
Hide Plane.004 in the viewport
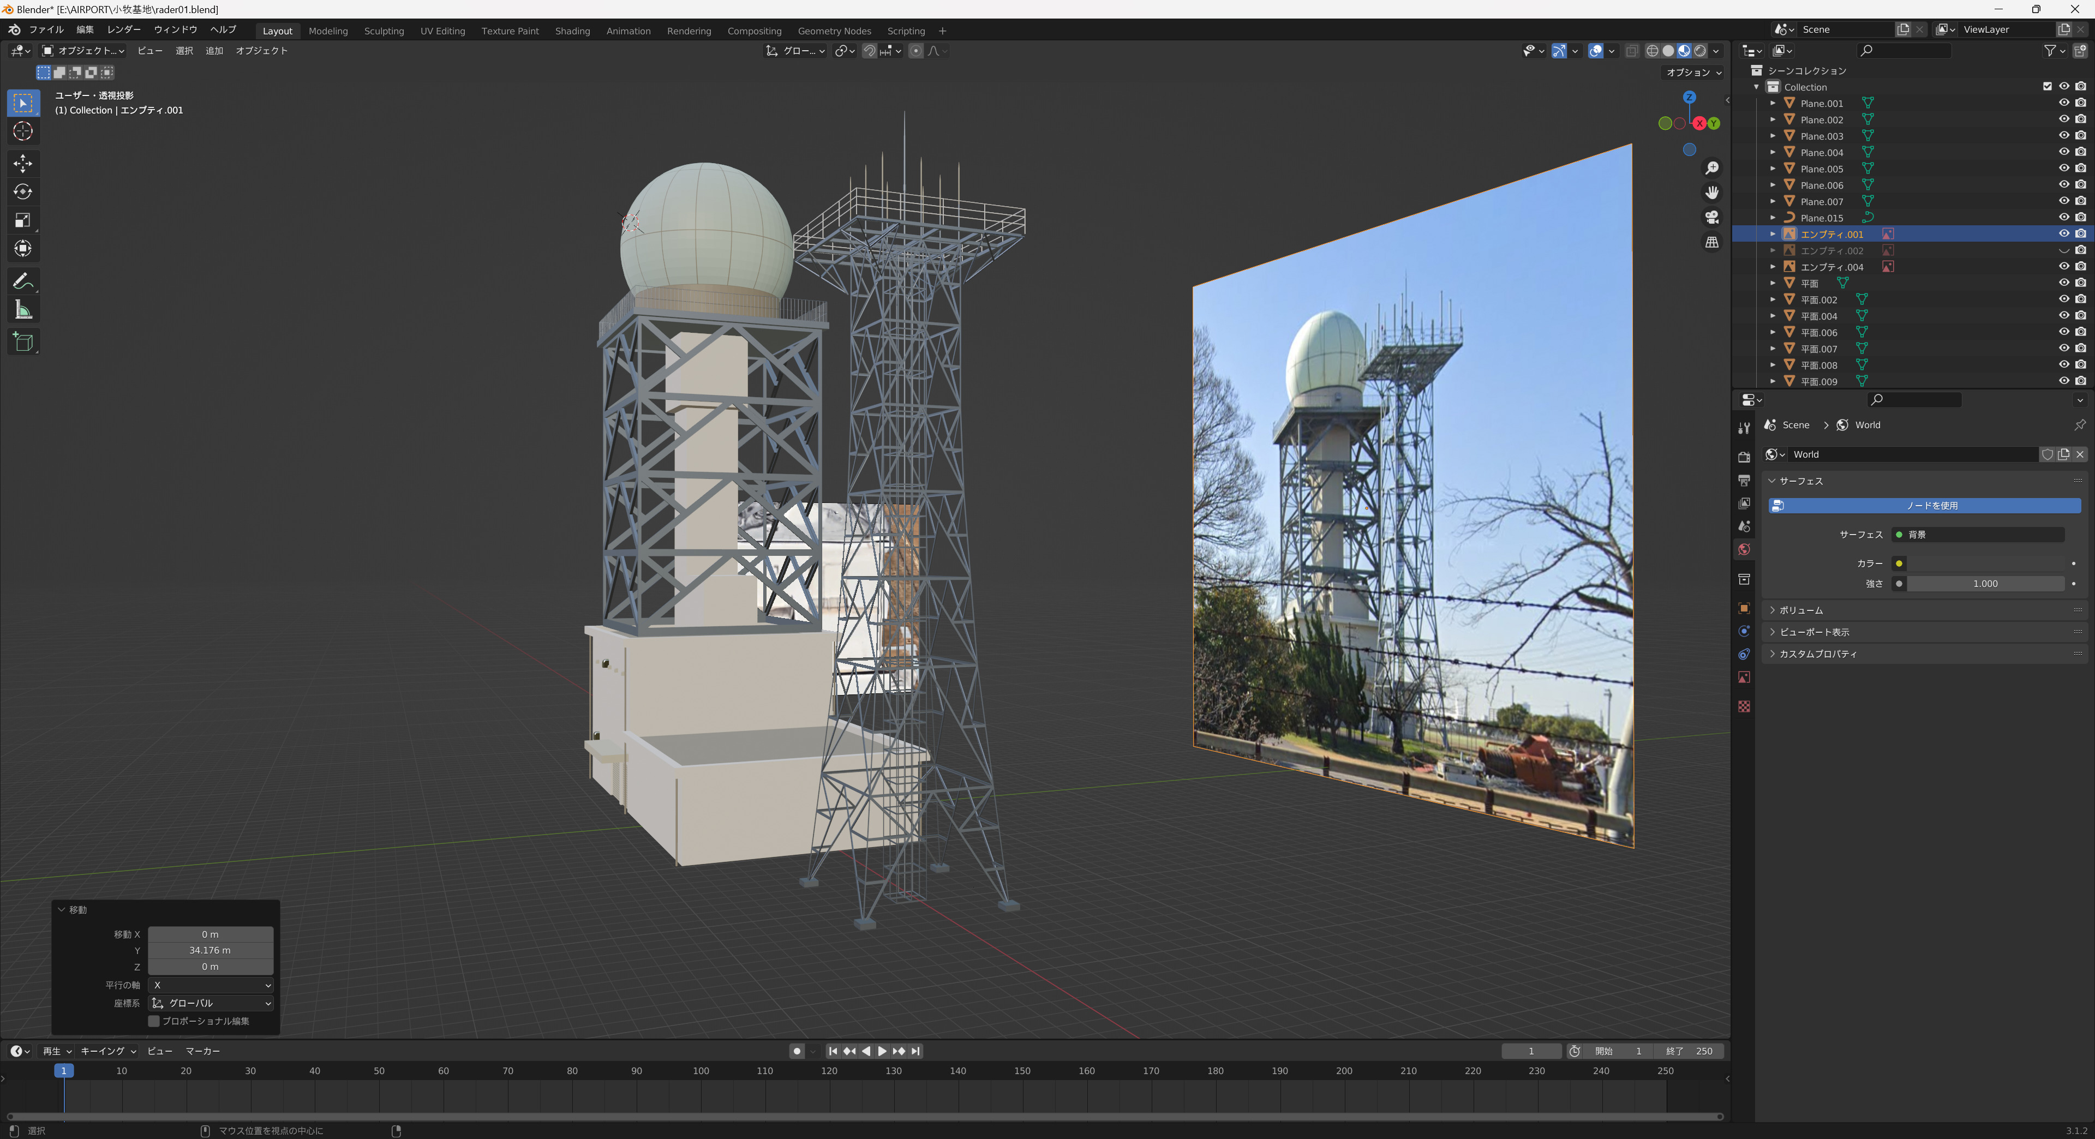click(x=2064, y=152)
